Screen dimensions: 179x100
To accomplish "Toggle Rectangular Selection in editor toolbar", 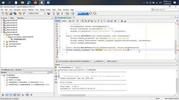I will click(95, 21).
